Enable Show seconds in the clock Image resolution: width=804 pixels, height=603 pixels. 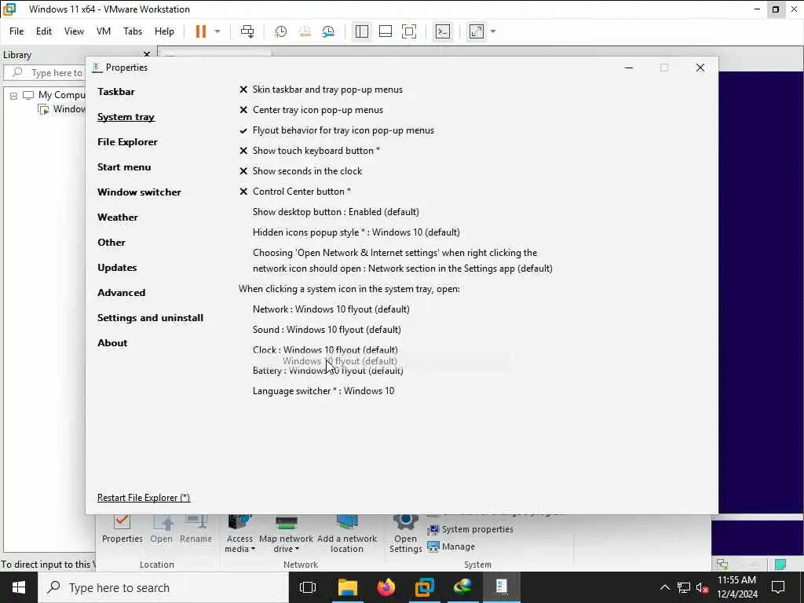tap(301, 171)
